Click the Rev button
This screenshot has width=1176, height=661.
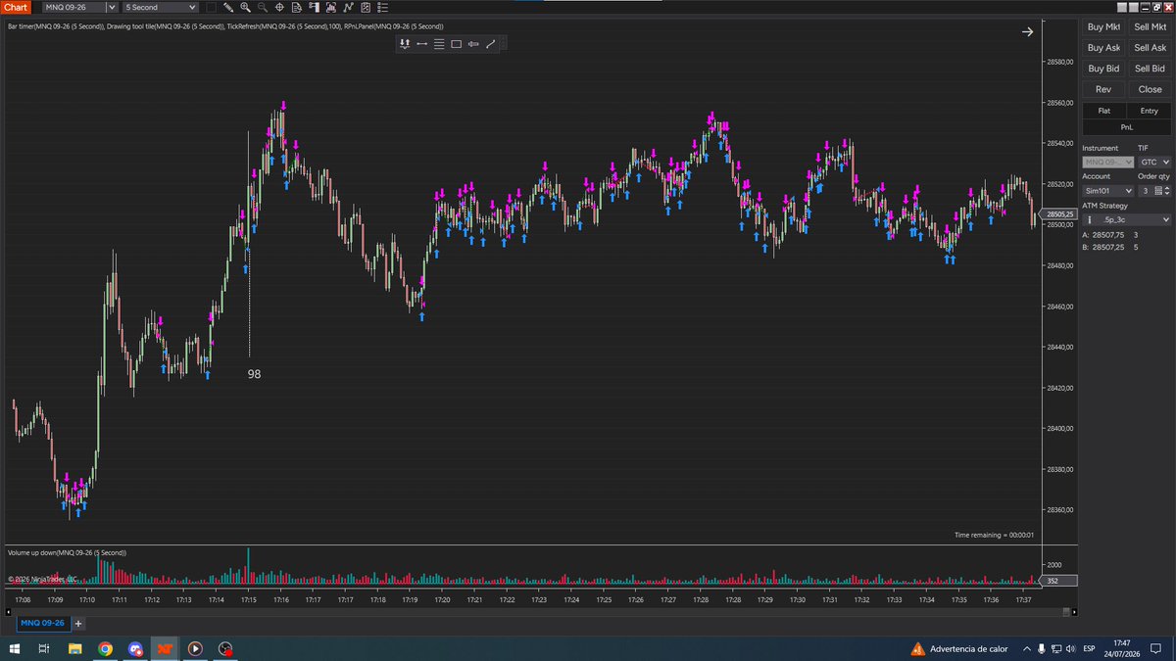coord(1103,89)
